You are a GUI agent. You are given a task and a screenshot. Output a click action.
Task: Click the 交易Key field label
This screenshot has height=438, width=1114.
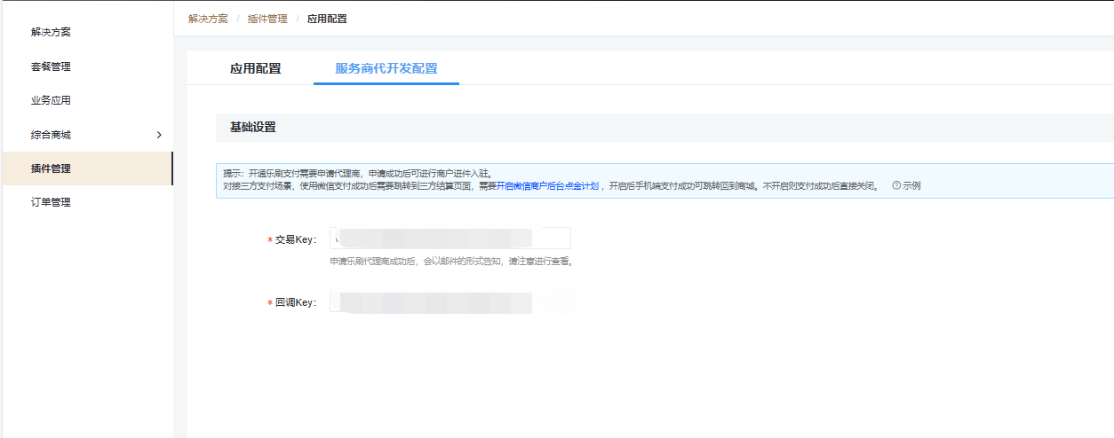[295, 239]
